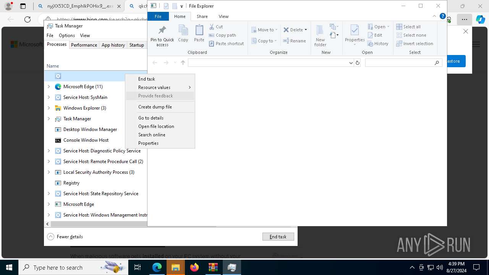Switch to Startup tab in Task Manager

pyautogui.click(x=136, y=45)
